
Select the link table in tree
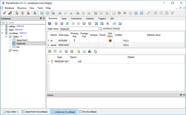click(18, 47)
